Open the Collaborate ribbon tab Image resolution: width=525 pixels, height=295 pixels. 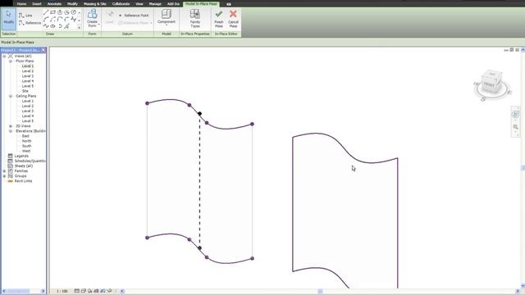pyautogui.click(x=121, y=4)
